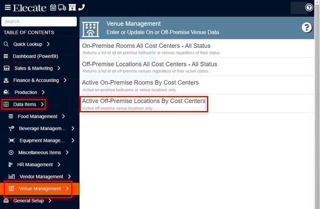Click the General Setup icon
The width and height of the screenshot is (320, 209).
(6, 201)
